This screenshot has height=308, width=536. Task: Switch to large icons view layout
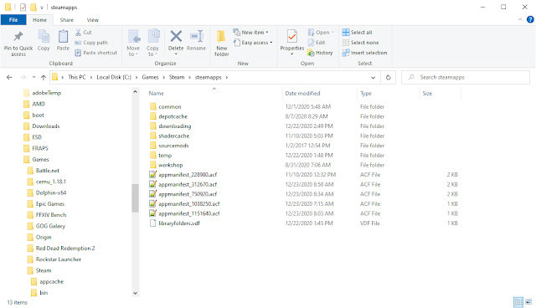[528, 302]
